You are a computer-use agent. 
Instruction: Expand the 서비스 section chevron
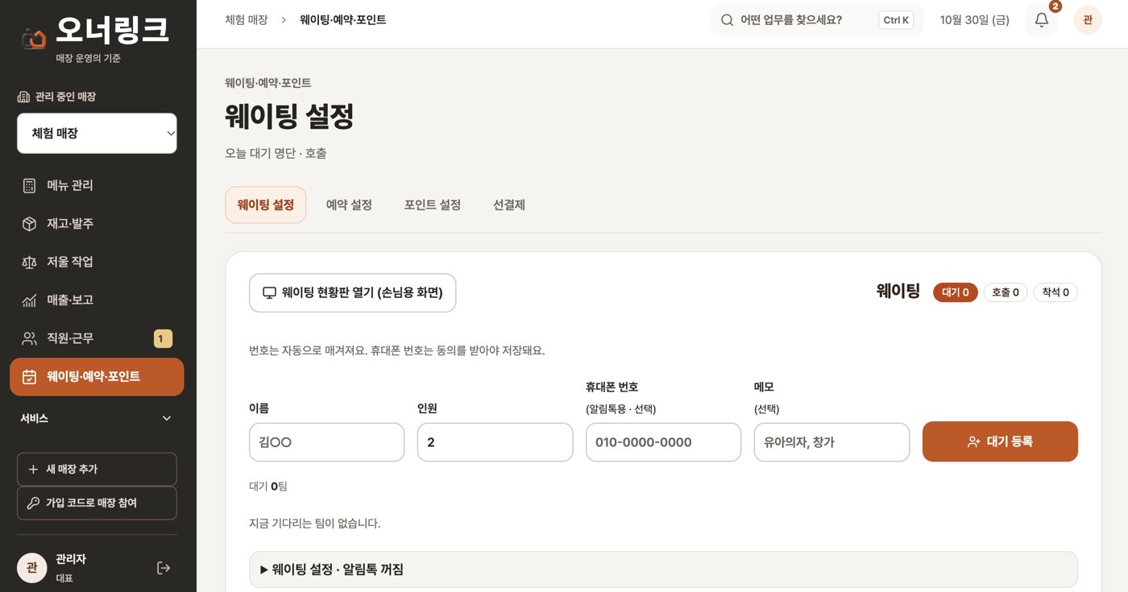[167, 418]
